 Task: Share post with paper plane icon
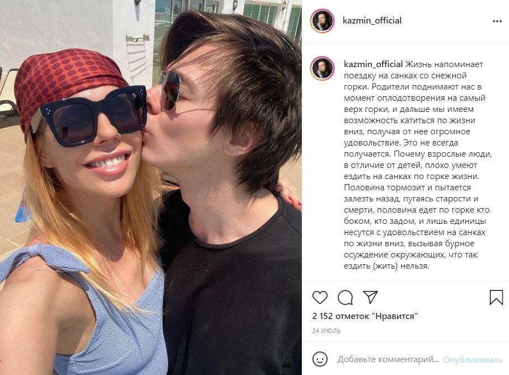coord(370,297)
